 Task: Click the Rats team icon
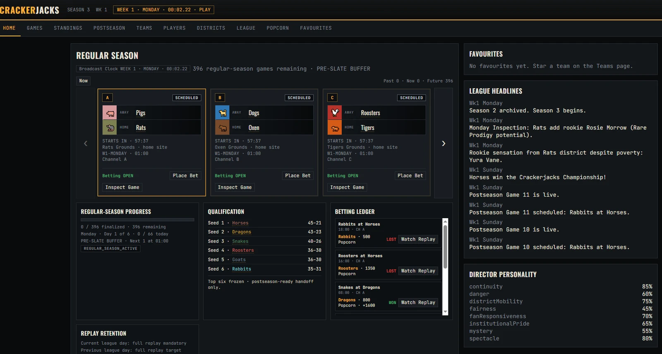(x=110, y=128)
